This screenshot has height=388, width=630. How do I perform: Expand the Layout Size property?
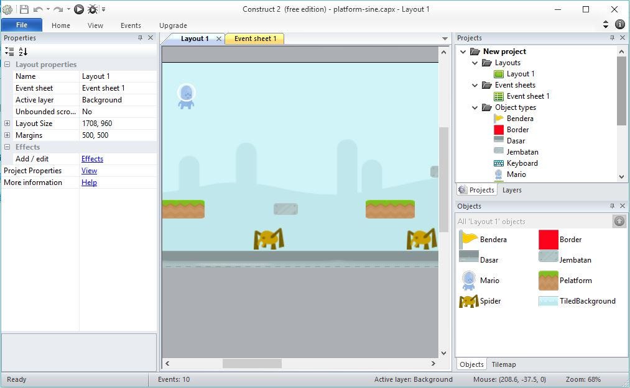pyautogui.click(x=7, y=123)
